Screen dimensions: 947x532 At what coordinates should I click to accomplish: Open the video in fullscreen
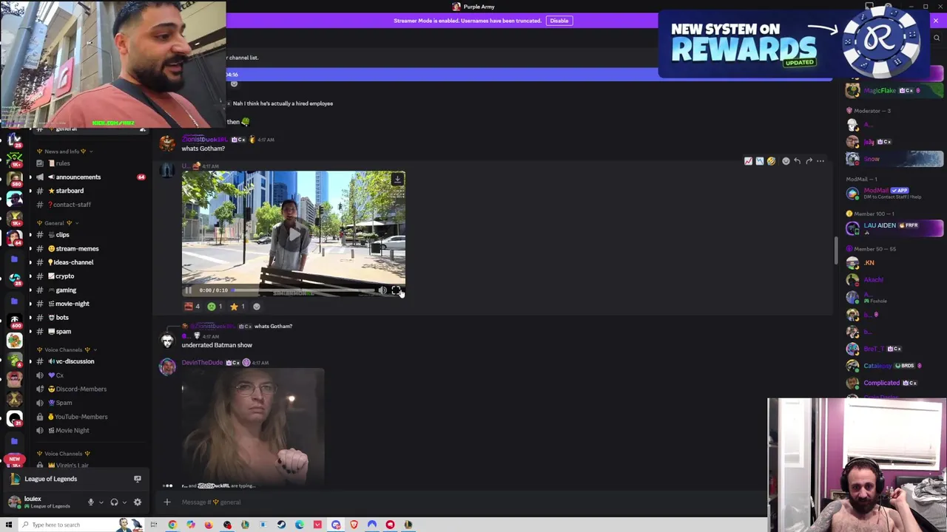pyautogui.click(x=396, y=290)
